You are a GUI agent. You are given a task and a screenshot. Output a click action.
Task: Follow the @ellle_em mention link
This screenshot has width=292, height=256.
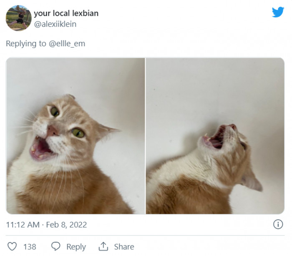tap(67, 43)
